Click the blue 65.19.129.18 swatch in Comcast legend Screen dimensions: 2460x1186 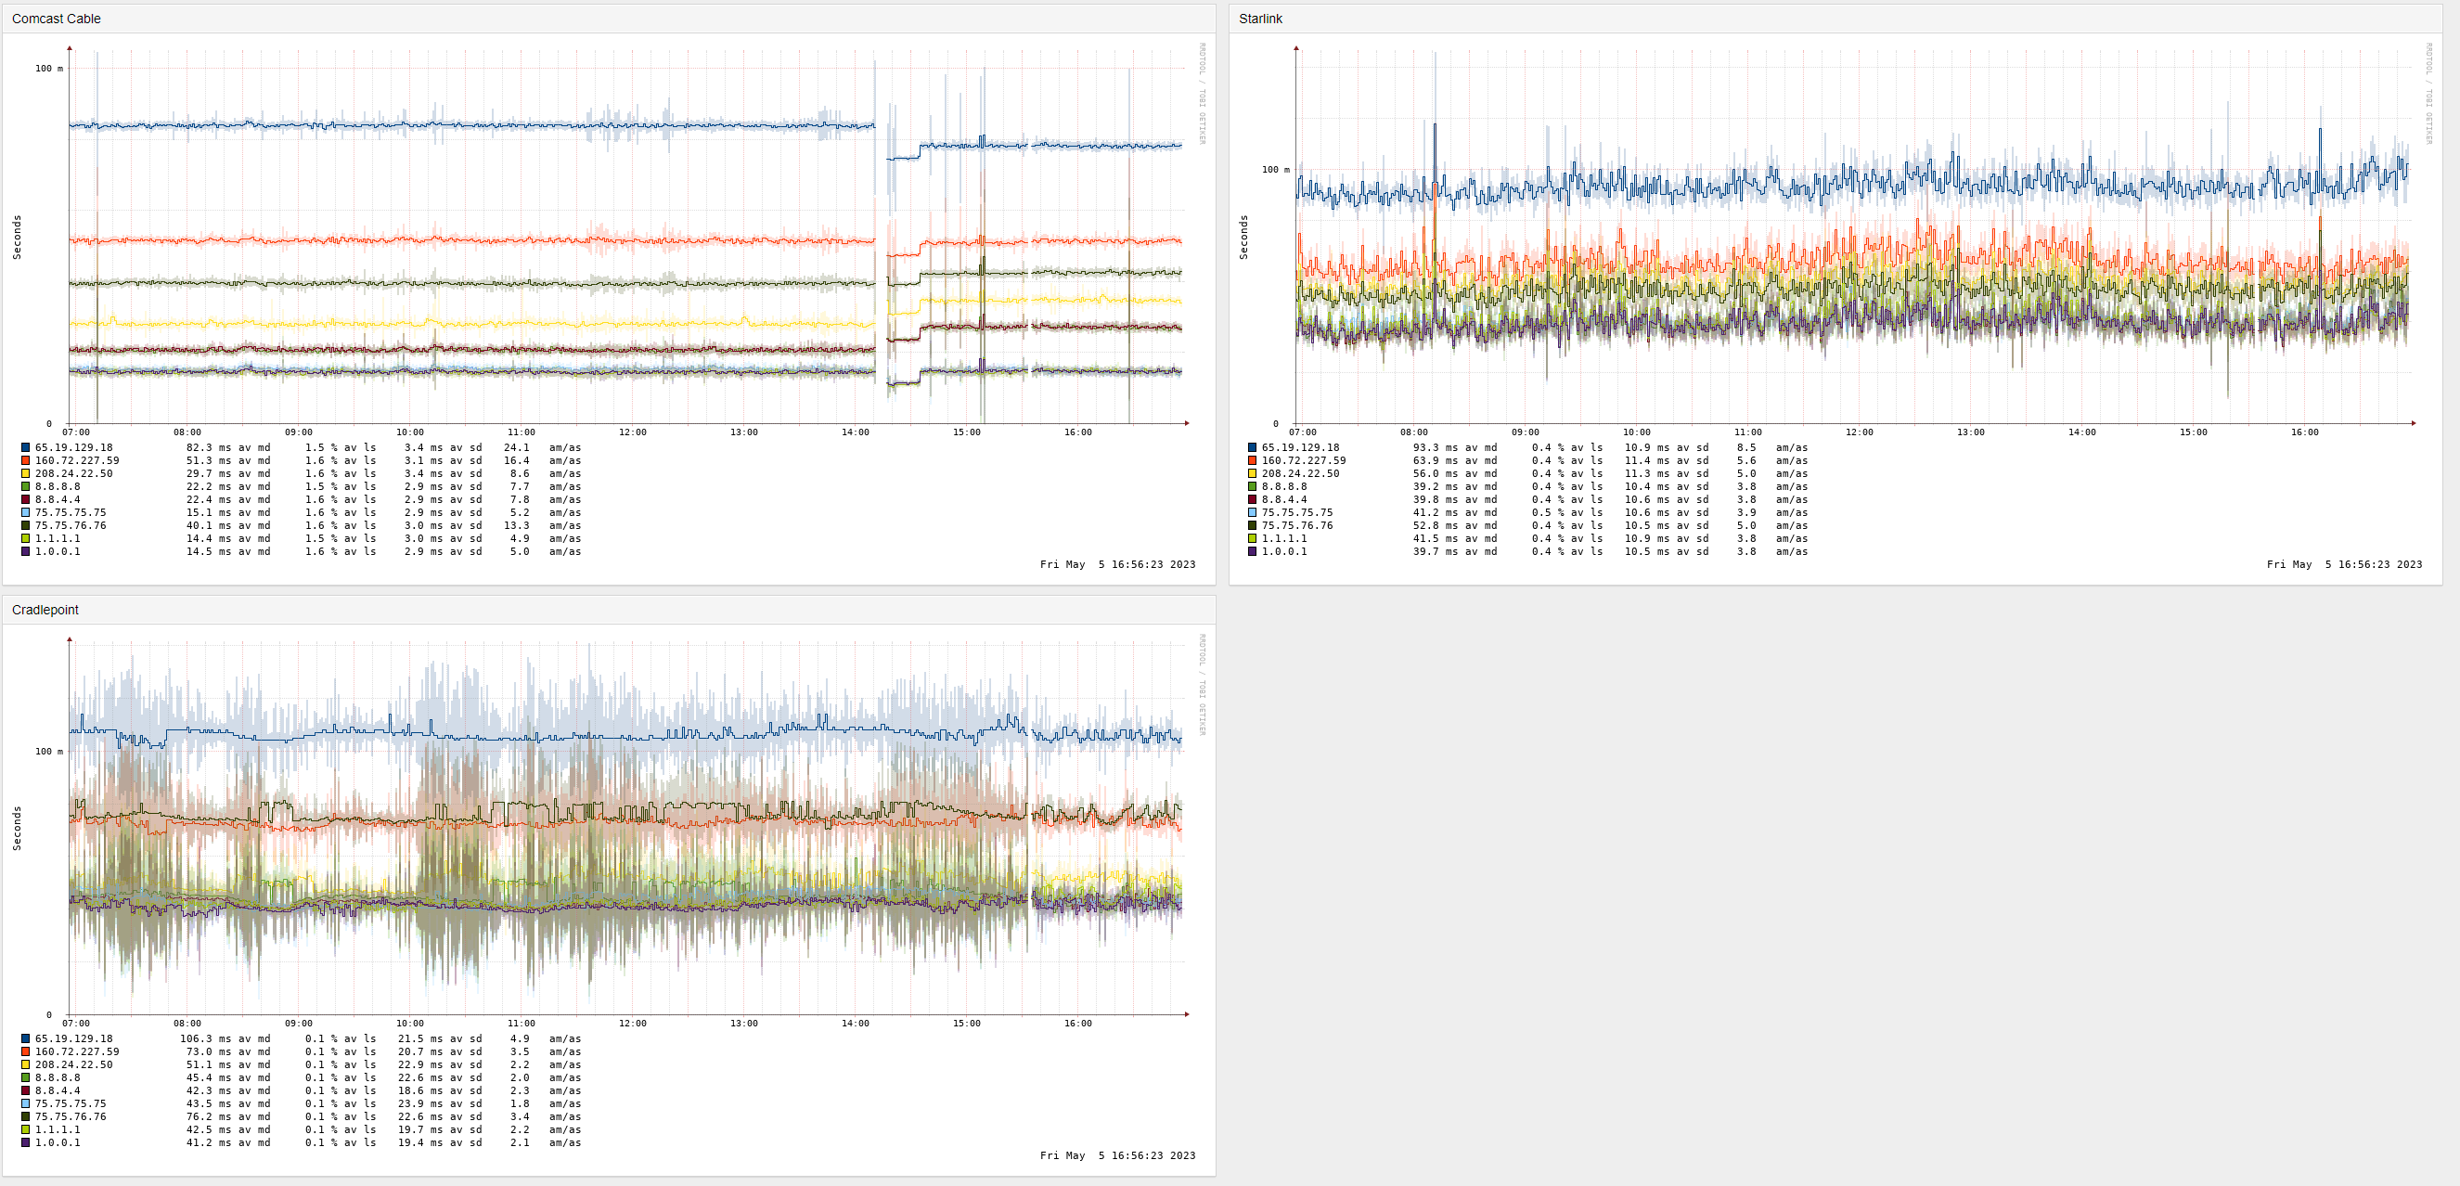(x=26, y=447)
